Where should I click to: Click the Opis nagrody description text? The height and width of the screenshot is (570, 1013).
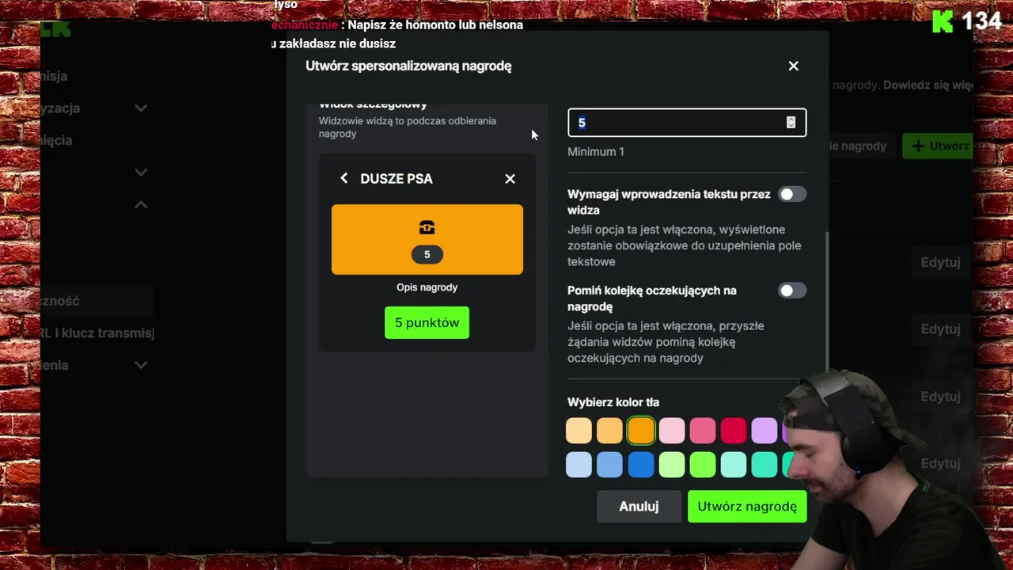tap(427, 287)
